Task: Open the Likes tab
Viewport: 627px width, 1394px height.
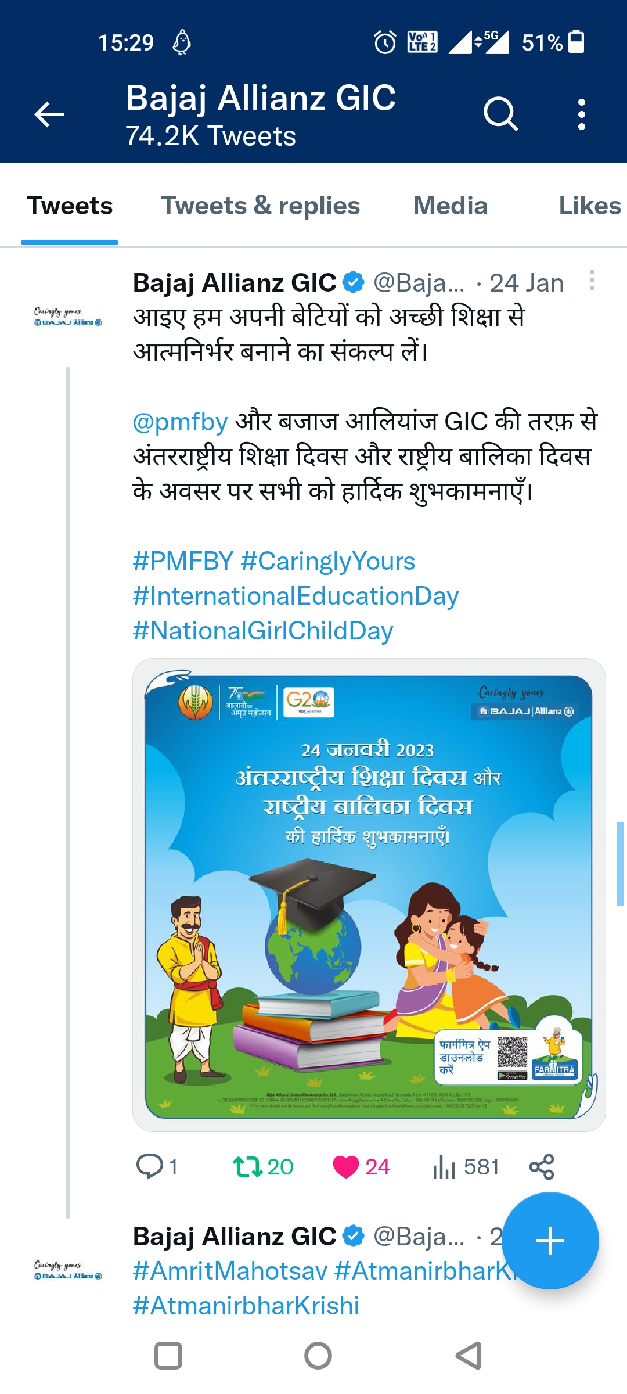Action: (x=589, y=206)
